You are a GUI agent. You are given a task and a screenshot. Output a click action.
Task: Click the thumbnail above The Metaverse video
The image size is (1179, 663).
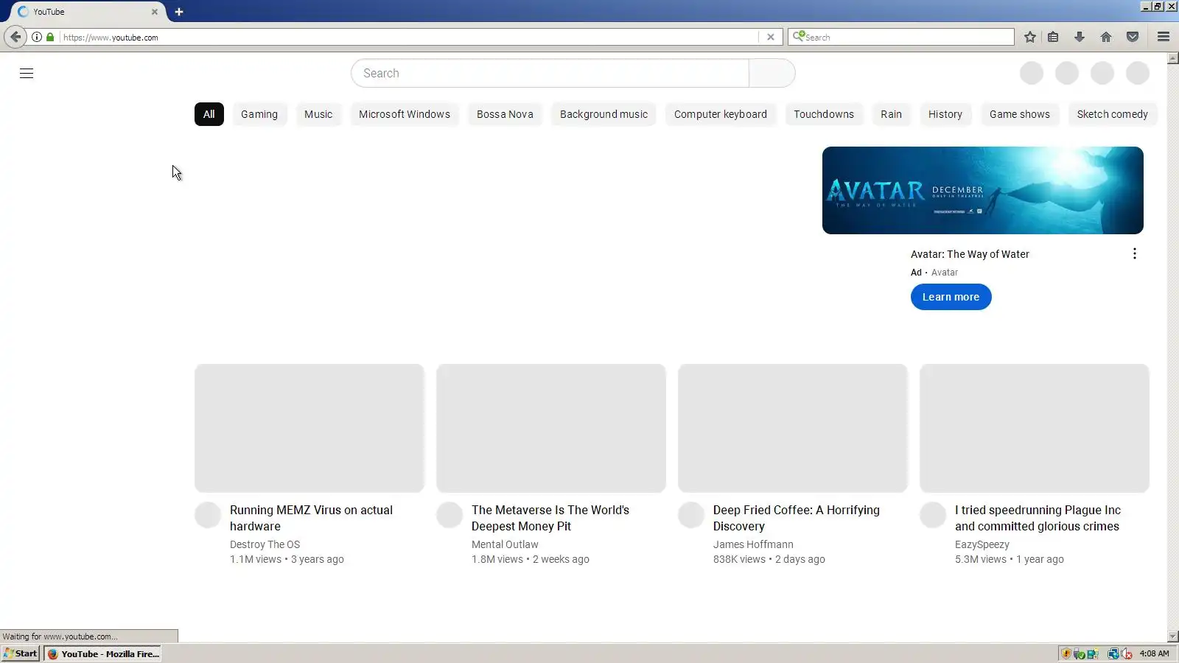click(551, 428)
